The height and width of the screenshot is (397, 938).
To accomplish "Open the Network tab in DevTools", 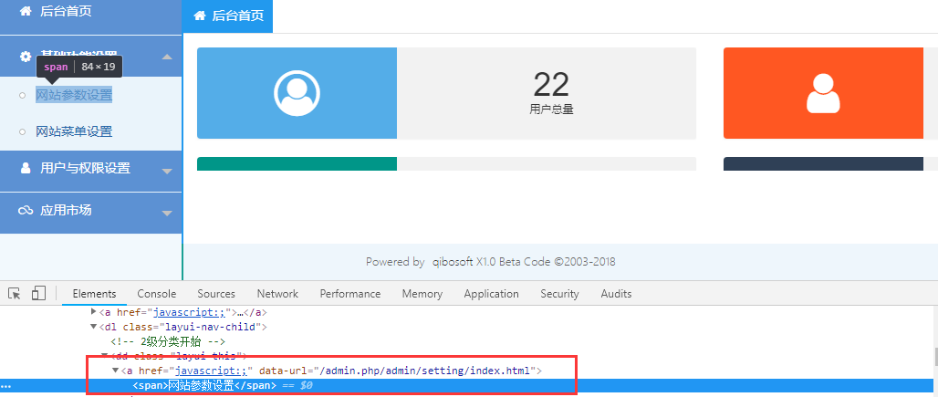I will (277, 294).
